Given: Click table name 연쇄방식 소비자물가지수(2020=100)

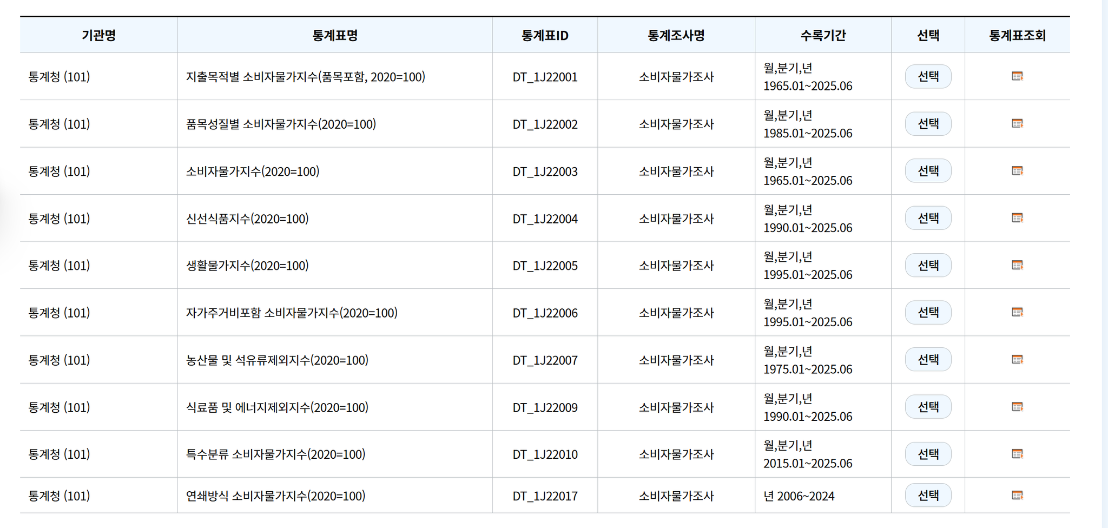Looking at the screenshot, I should [x=275, y=496].
